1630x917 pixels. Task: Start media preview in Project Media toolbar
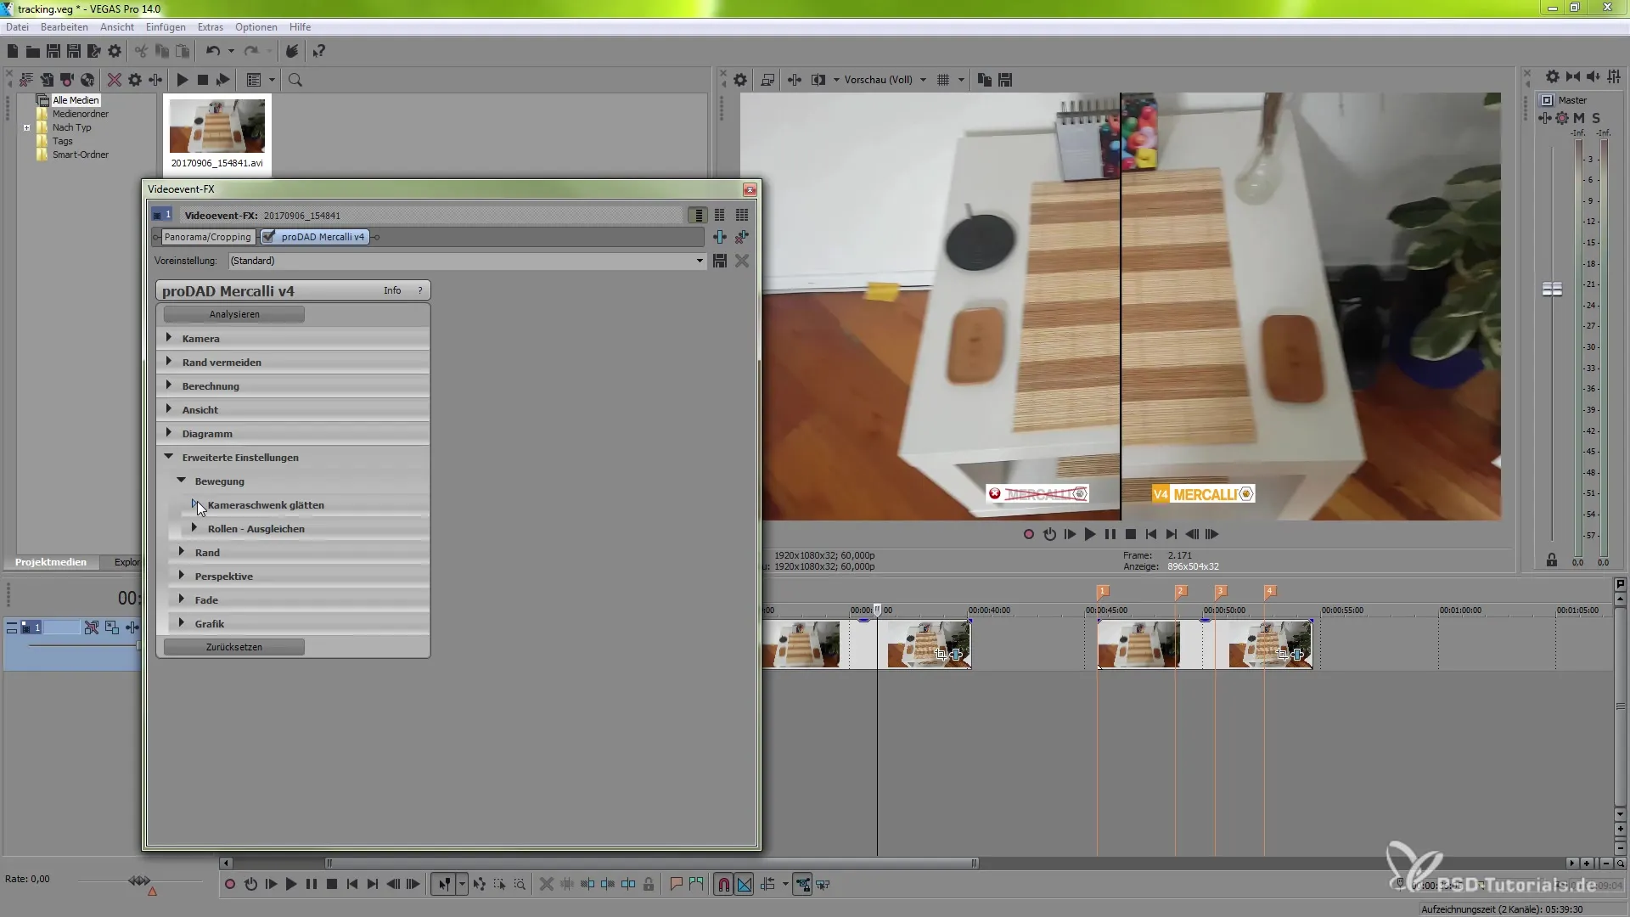click(182, 80)
